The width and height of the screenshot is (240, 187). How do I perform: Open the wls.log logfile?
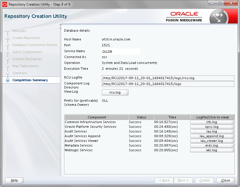(x=212, y=150)
